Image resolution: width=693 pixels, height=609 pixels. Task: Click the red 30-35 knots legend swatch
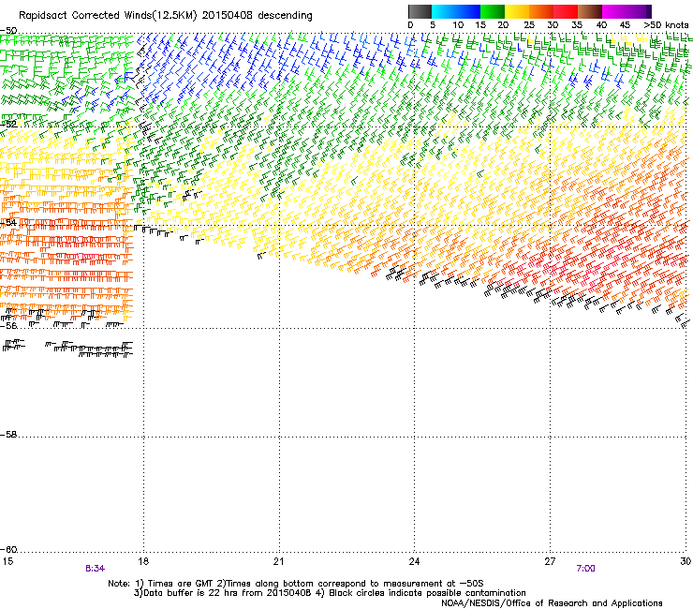click(566, 11)
